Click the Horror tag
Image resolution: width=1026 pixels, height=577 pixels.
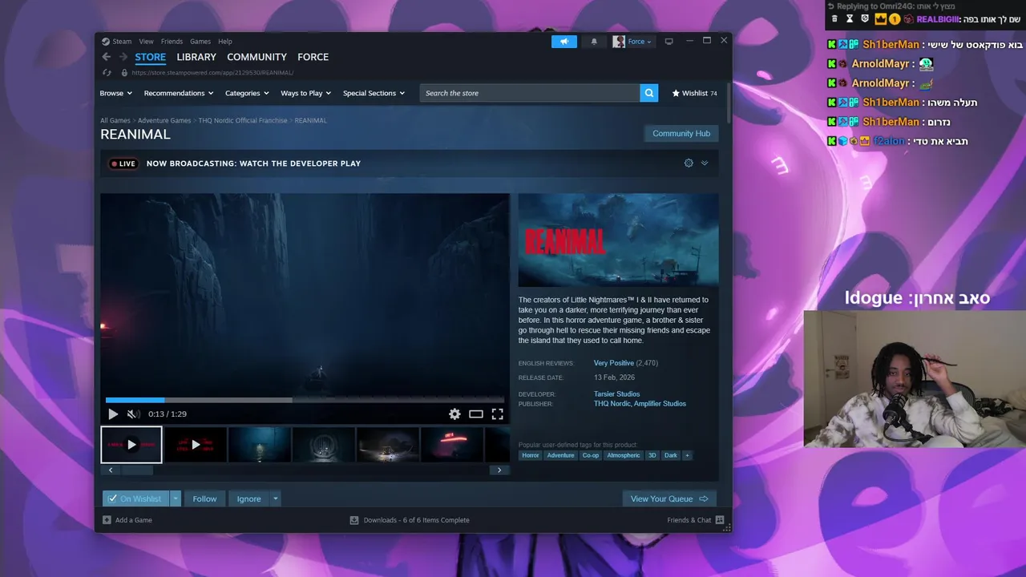531,455
